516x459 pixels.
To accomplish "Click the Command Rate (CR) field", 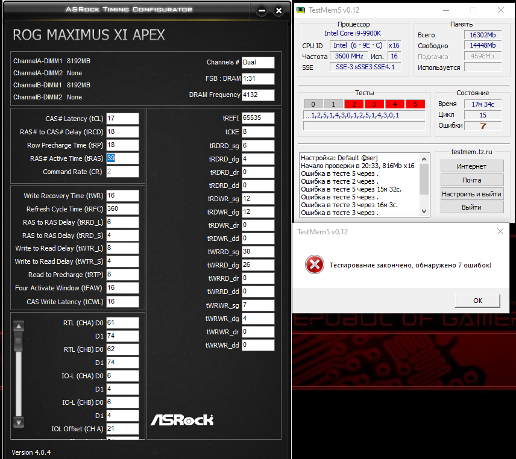I will click(122, 172).
